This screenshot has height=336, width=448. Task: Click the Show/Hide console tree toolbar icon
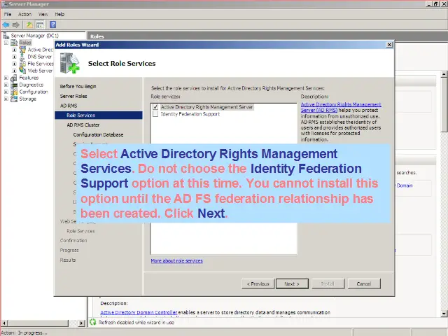(x=40, y=25)
